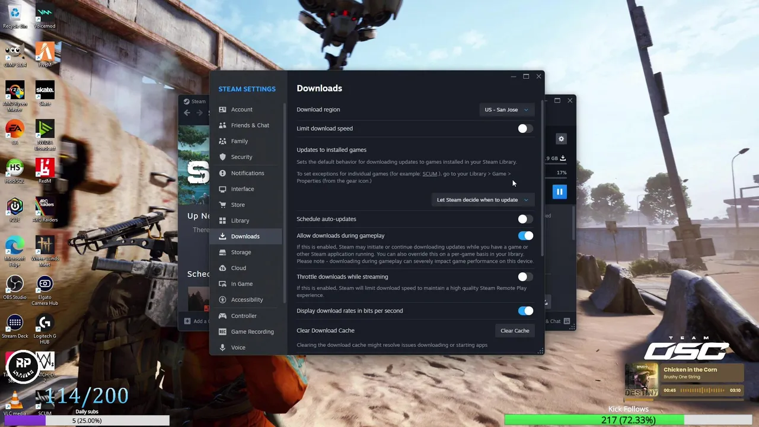The image size is (759, 427).
Task: Turn on Schedule auto-updates toggle
Action: tap(525, 219)
